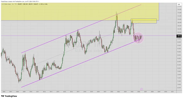Image resolution: width=183 pixels, height=99 pixels.
Task: Click the 102.000 price scale label
Action: [179, 32]
